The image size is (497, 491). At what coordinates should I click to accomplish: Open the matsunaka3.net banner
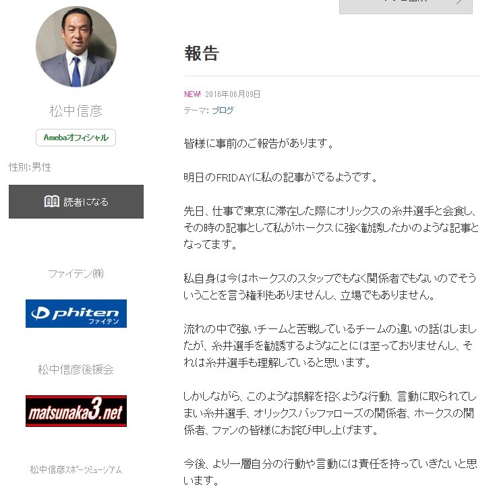click(x=76, y=411)
